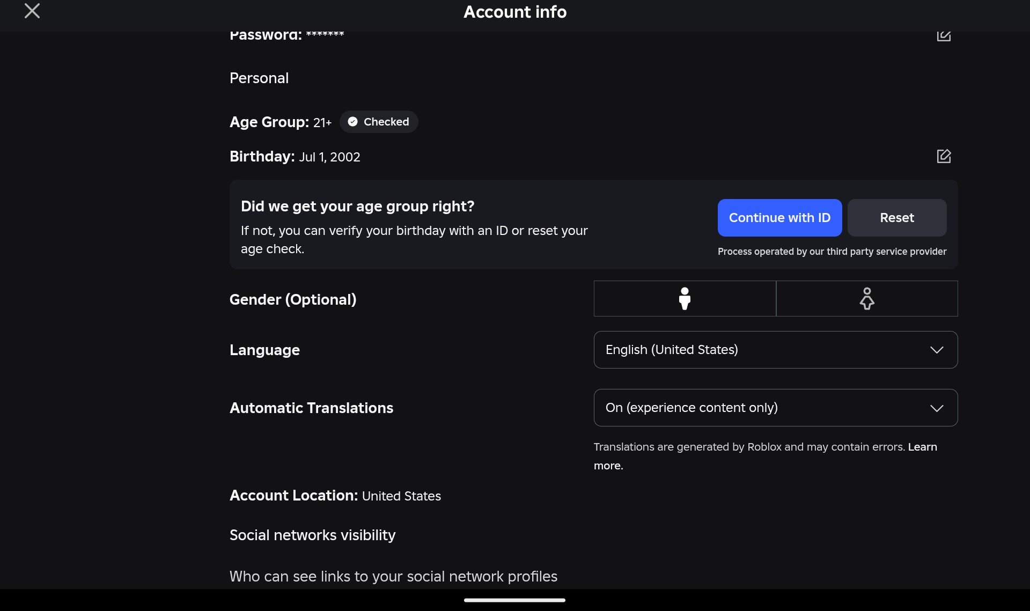The width and height of the screenshot is (1030, 611).
Task: Click the Reset age check button
Action: pyautogui.click(x=897, y=218)
